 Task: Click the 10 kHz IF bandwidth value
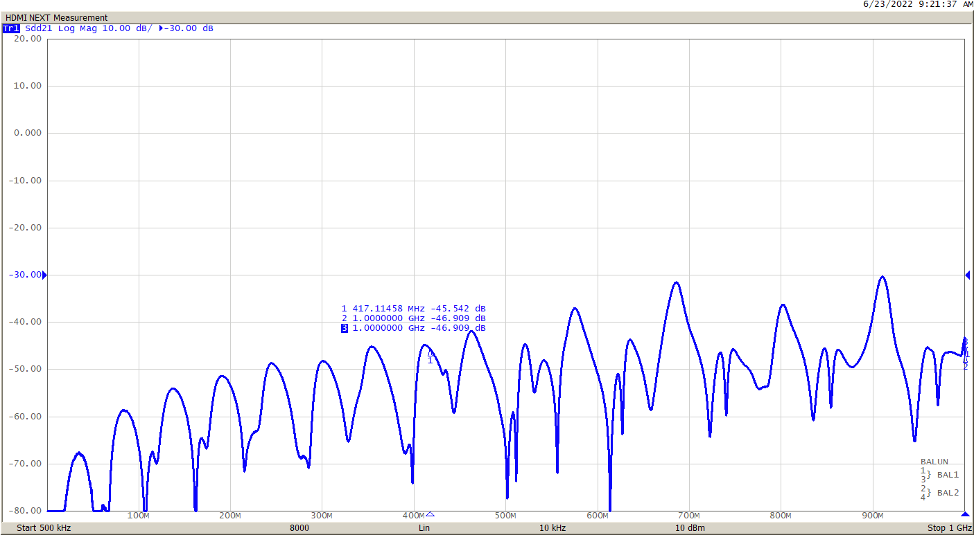pyautogui.click(x=553, y=528)
